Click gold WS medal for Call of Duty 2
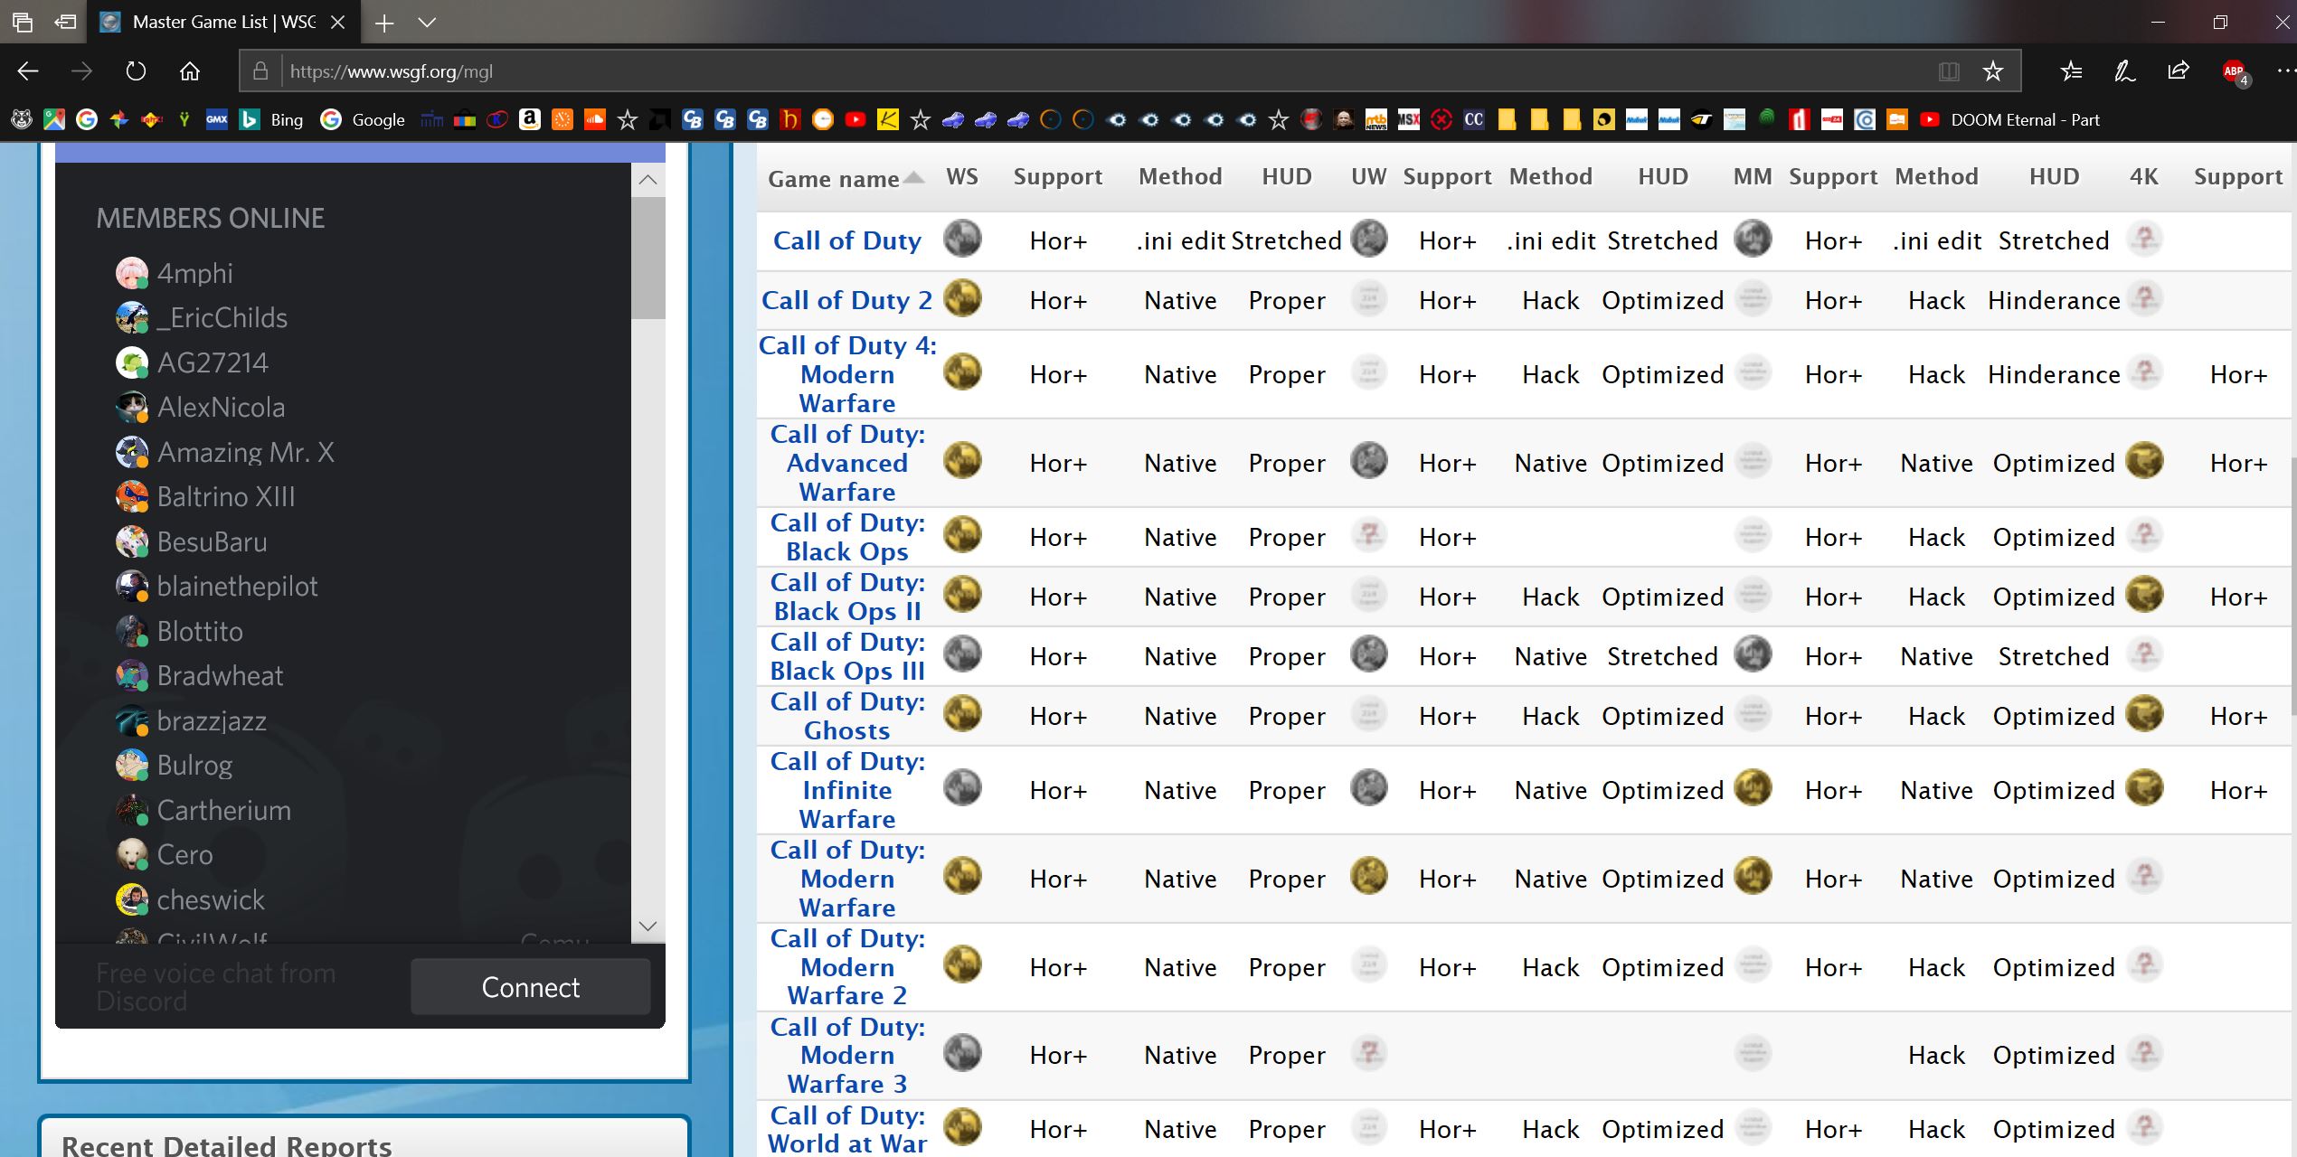The width and height of the screenshot is (2297, 1157). coord(962,299)
